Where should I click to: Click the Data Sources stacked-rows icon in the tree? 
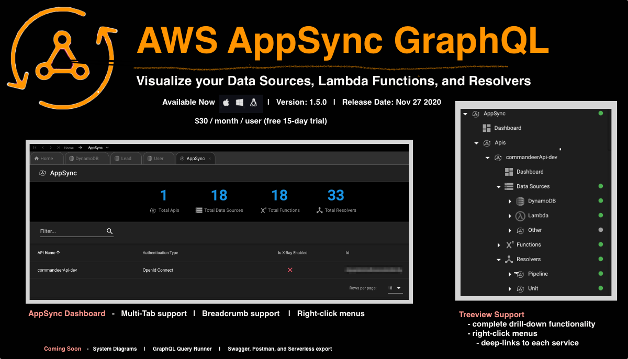[x=509, y=186]
